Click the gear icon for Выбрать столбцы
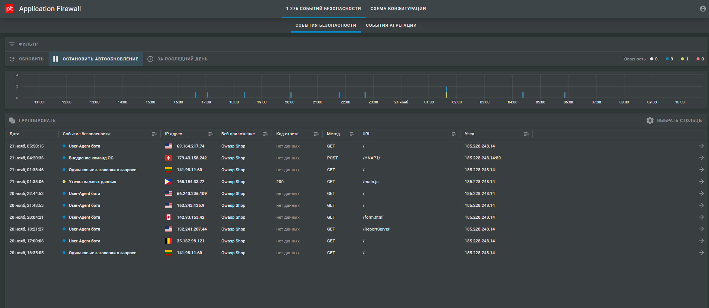 650,120
